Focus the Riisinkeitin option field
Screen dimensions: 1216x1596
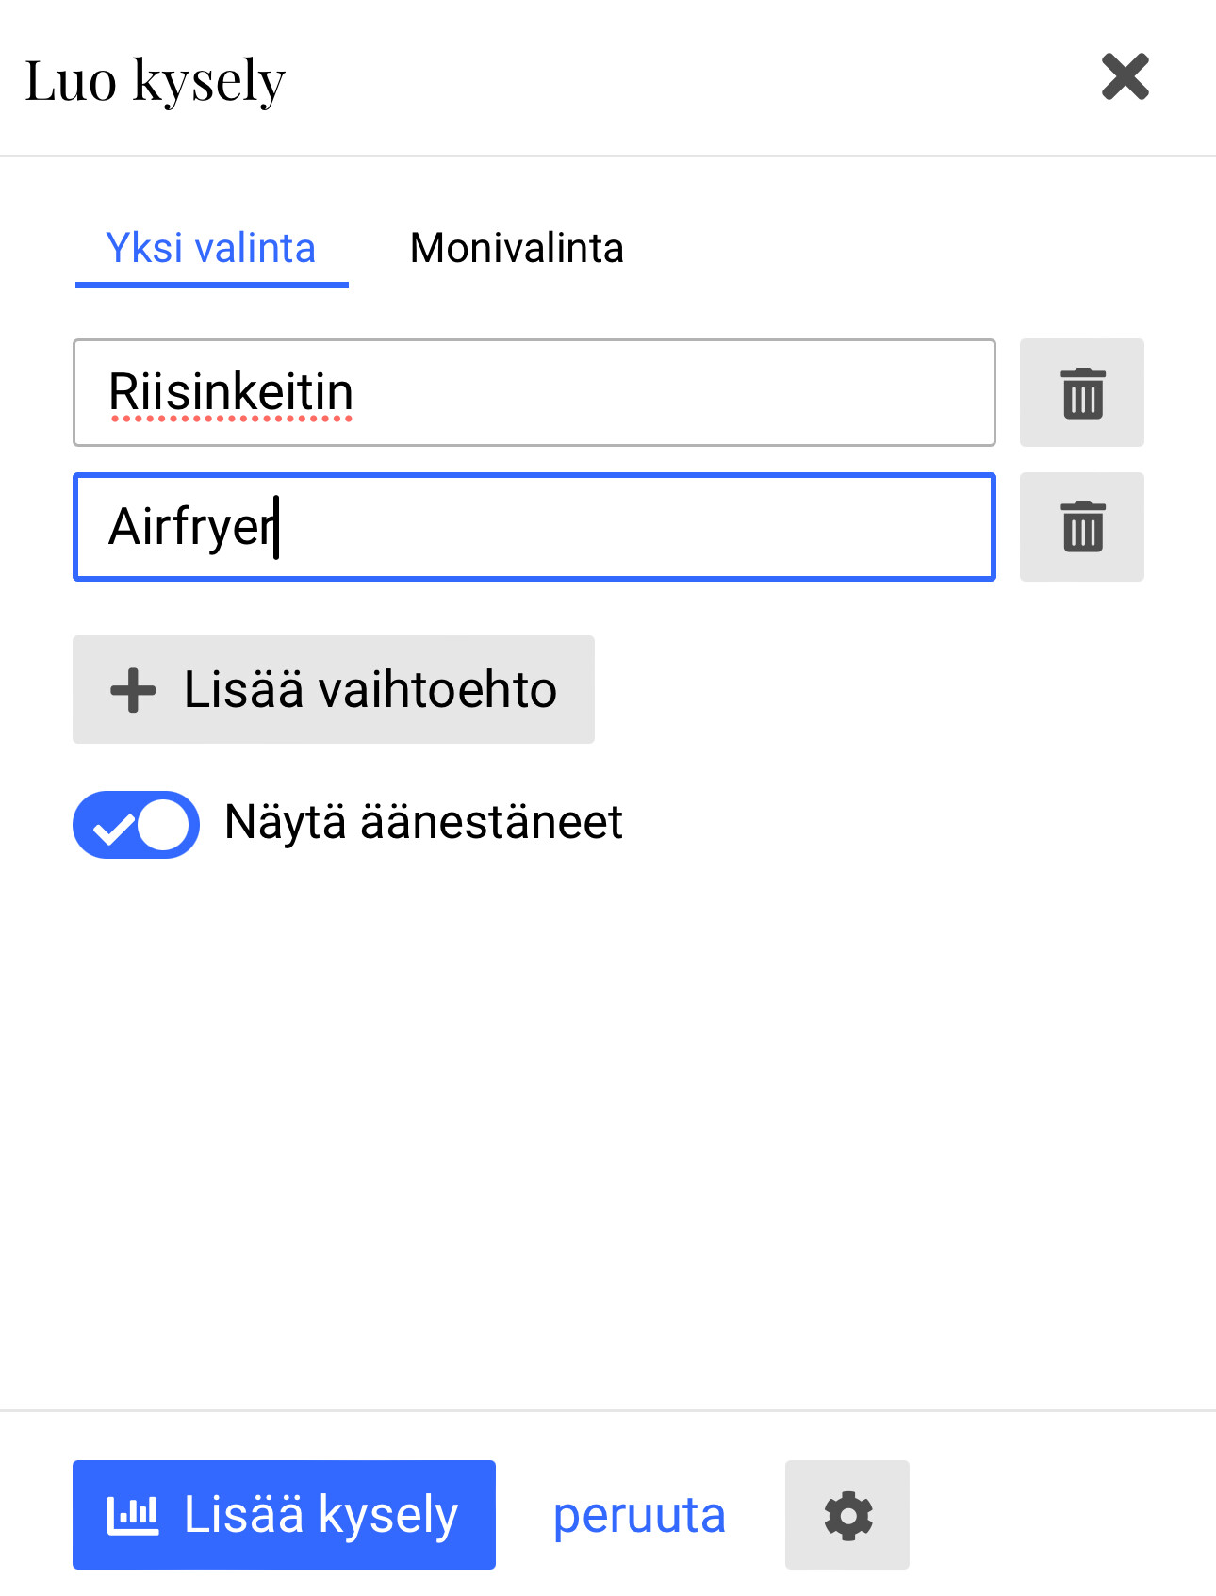click(534, 393)
